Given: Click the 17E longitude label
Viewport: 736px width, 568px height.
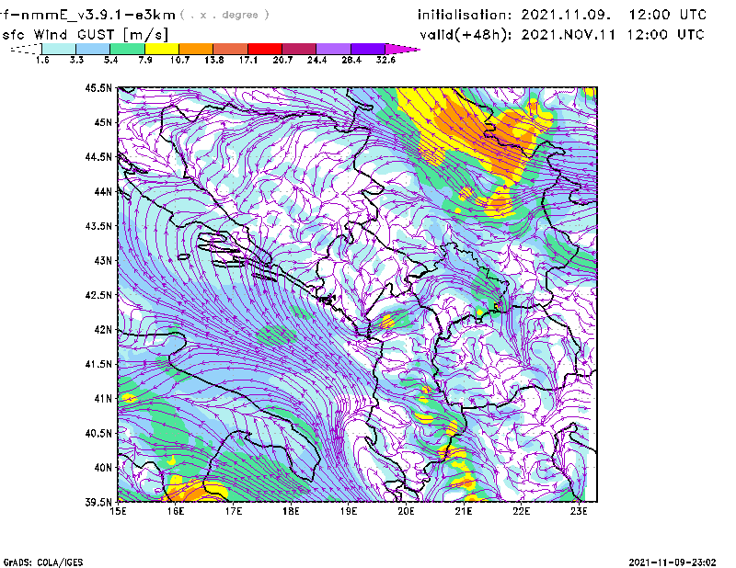Looking at the screenshot, I should [x=234, y=511].
